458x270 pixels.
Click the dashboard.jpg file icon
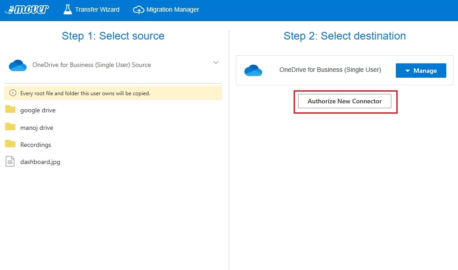coord(10,161)
